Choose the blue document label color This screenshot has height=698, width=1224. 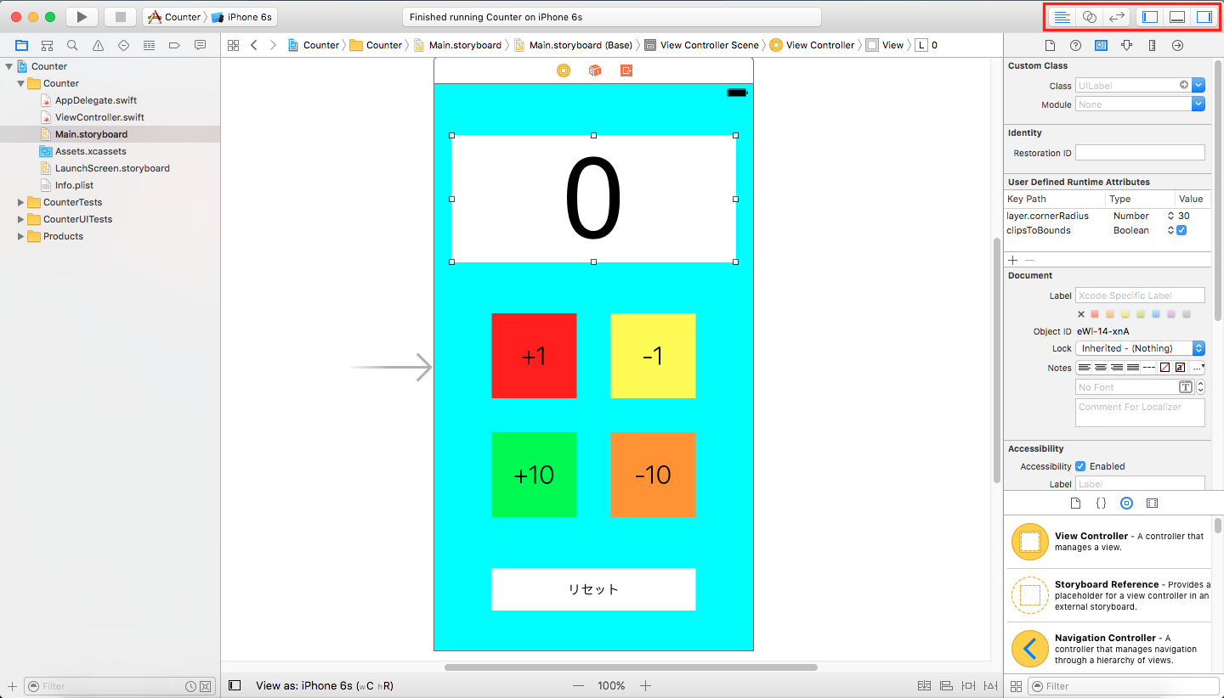[x=1156, y=314]
